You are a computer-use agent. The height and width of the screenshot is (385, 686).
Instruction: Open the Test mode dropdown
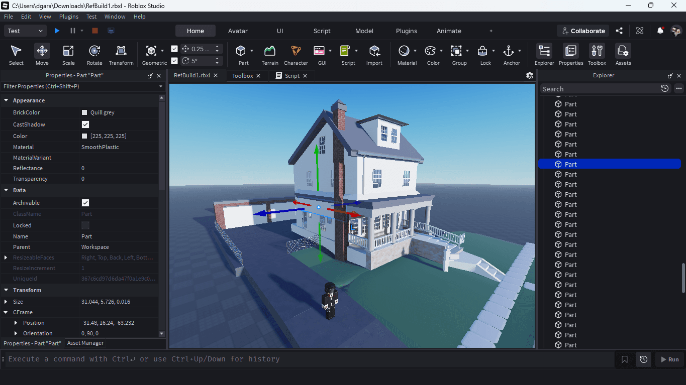pos(26,31)
